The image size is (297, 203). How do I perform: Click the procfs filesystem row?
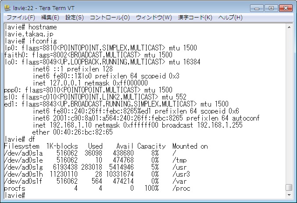point(97,188)
